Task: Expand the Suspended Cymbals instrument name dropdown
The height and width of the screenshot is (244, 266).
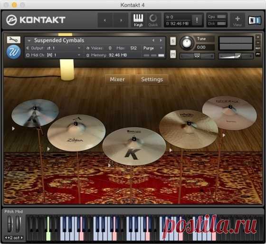Action: pos(29,40)
